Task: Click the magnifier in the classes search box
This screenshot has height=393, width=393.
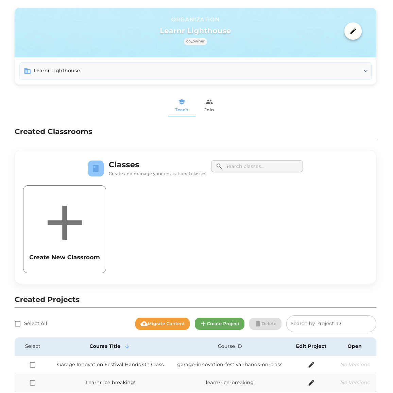Action: coord(219,166)
